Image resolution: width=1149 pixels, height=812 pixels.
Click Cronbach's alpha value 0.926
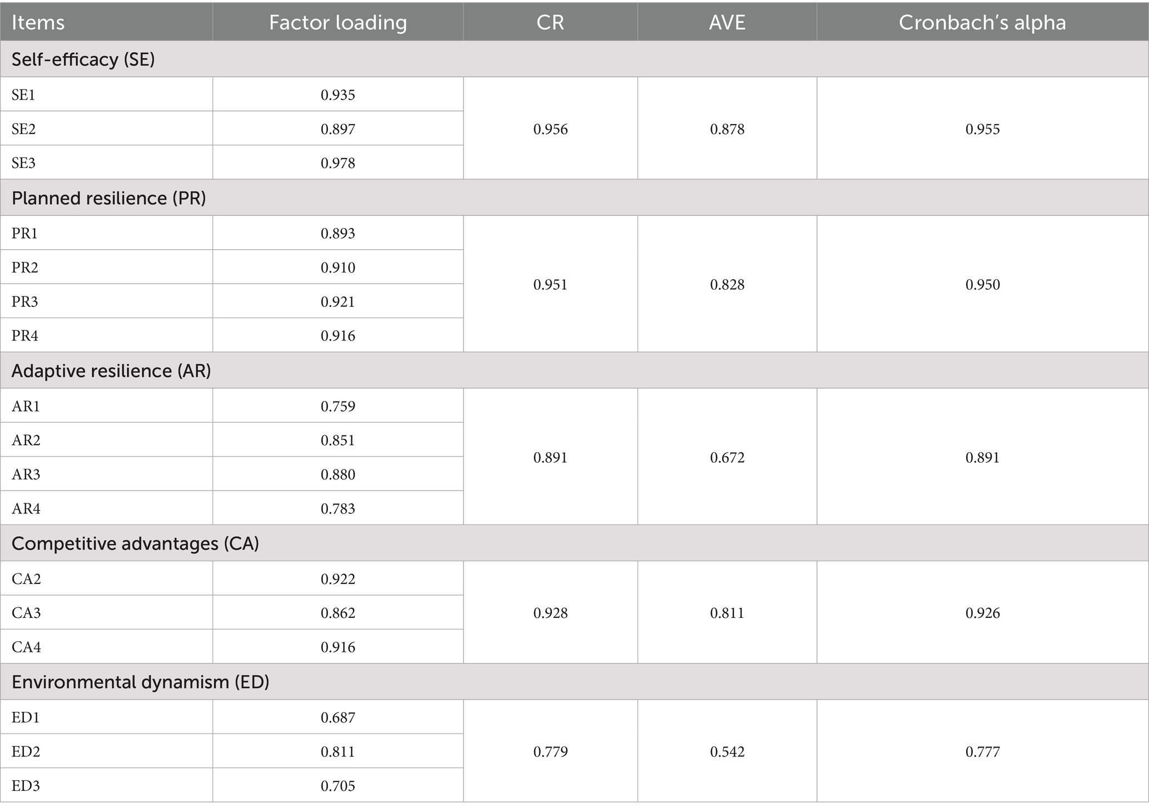point(982,613)
